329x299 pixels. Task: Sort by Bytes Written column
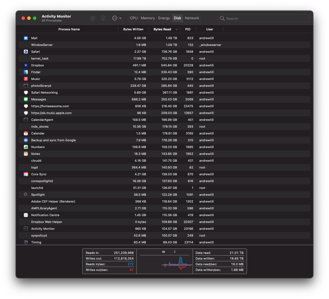[133, 29]
